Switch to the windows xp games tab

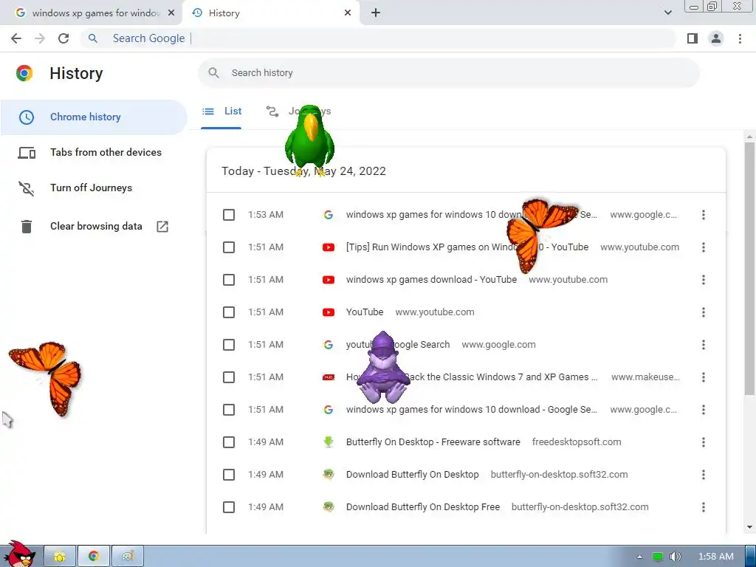tap(91, 13)
